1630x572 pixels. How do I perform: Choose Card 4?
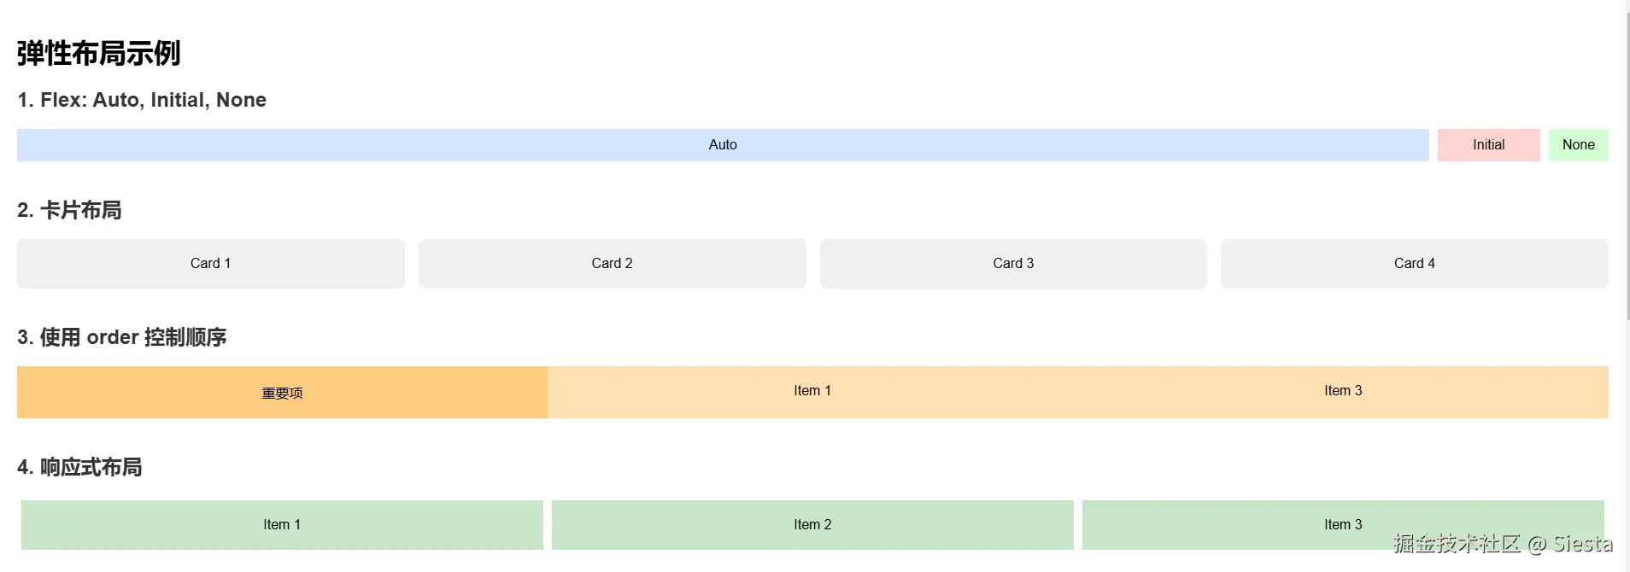[x=1414, y=264]
